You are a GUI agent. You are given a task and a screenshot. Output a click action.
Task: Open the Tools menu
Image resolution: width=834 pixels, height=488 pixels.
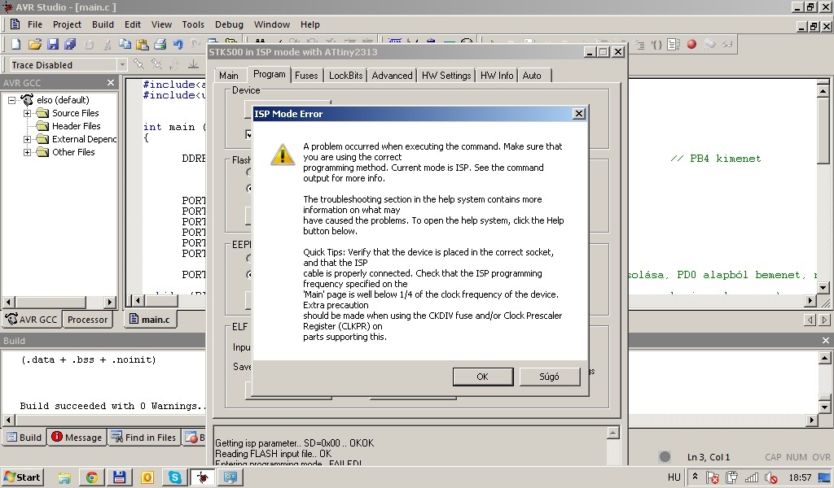[192, 24]
